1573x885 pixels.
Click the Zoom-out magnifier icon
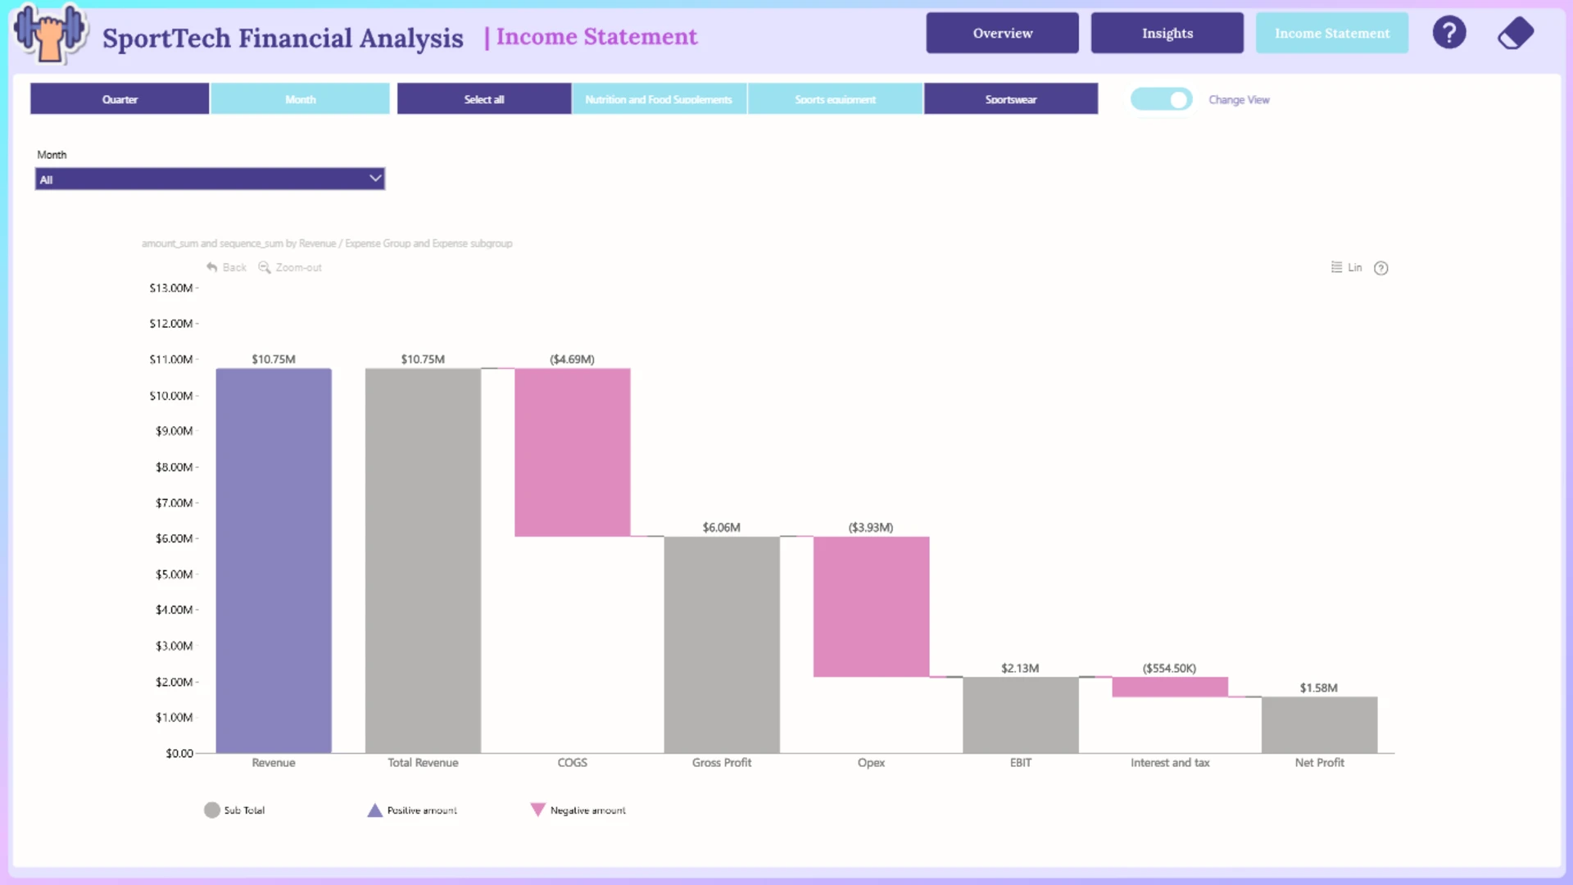coord(264,267)
